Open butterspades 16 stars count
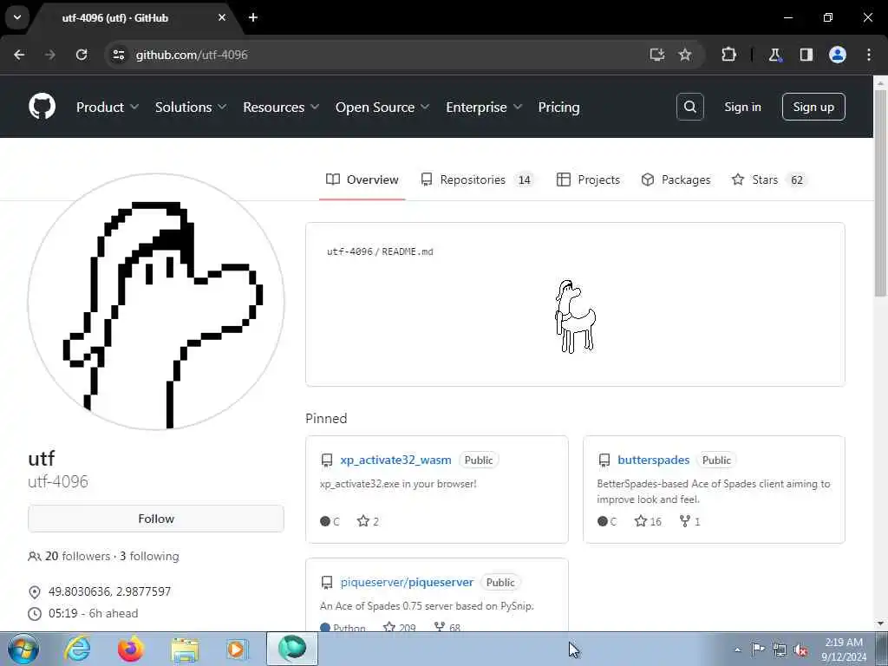The height and width of the screenshot is (666, 888). 648,521
